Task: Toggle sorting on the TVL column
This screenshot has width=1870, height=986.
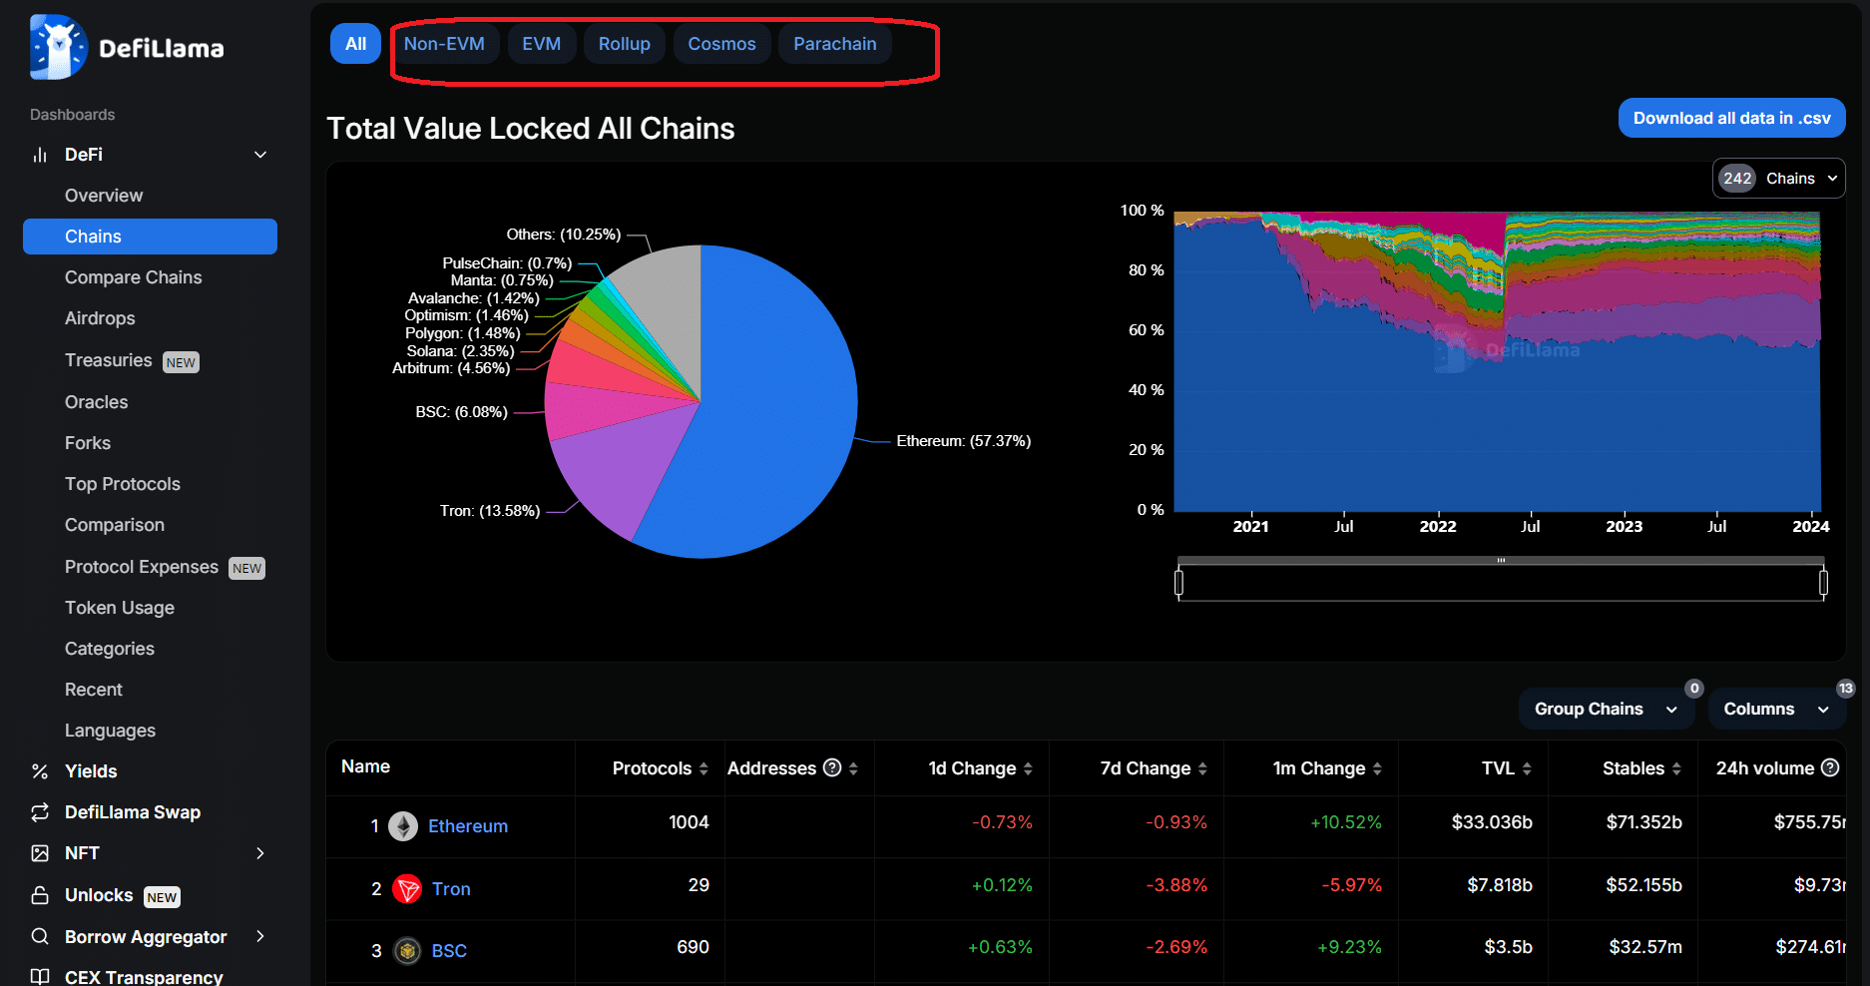Action: (1526, 767)
